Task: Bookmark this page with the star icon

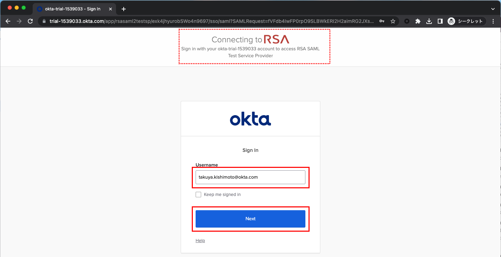Action: pos(393,21)
